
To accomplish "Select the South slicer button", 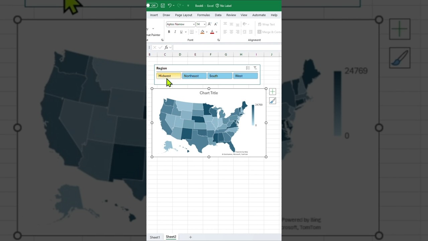I will pyautogui.click(x=220, y=76).
